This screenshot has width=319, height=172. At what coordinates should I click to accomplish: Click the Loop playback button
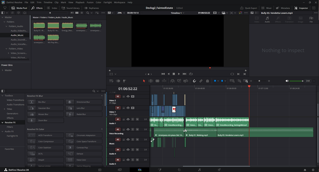point(191,74)
